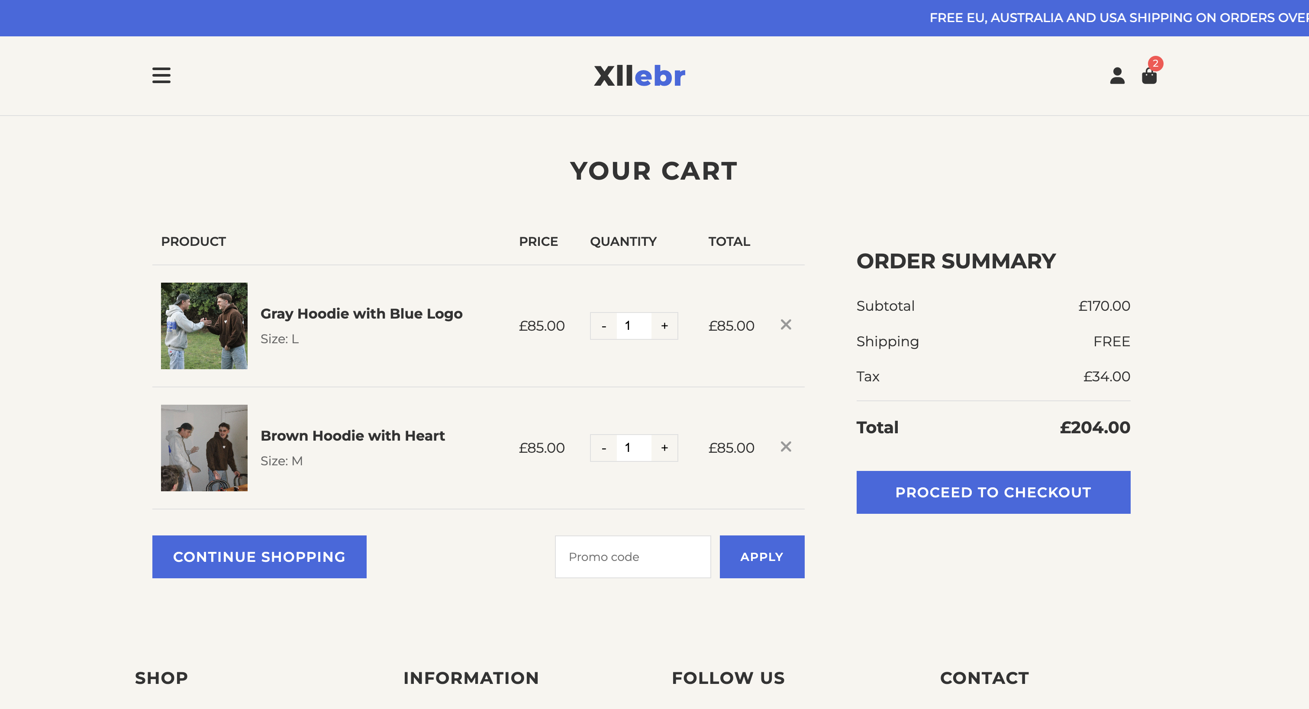Viewport: 1309px width, 709px height.
Task: Open the shopping bag cart icon
Action: (1149, 76)
